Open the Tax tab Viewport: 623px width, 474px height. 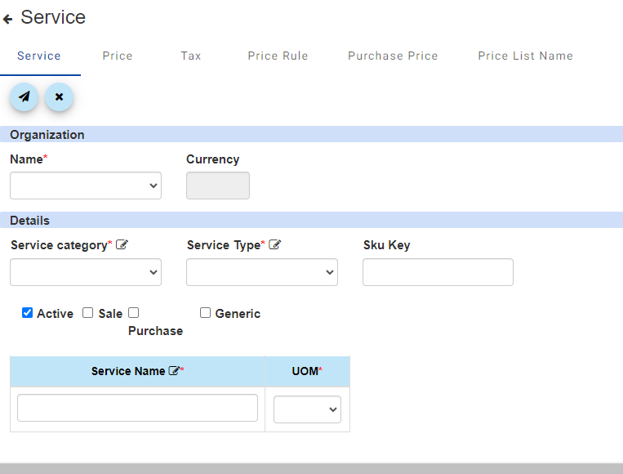point(191,56)
